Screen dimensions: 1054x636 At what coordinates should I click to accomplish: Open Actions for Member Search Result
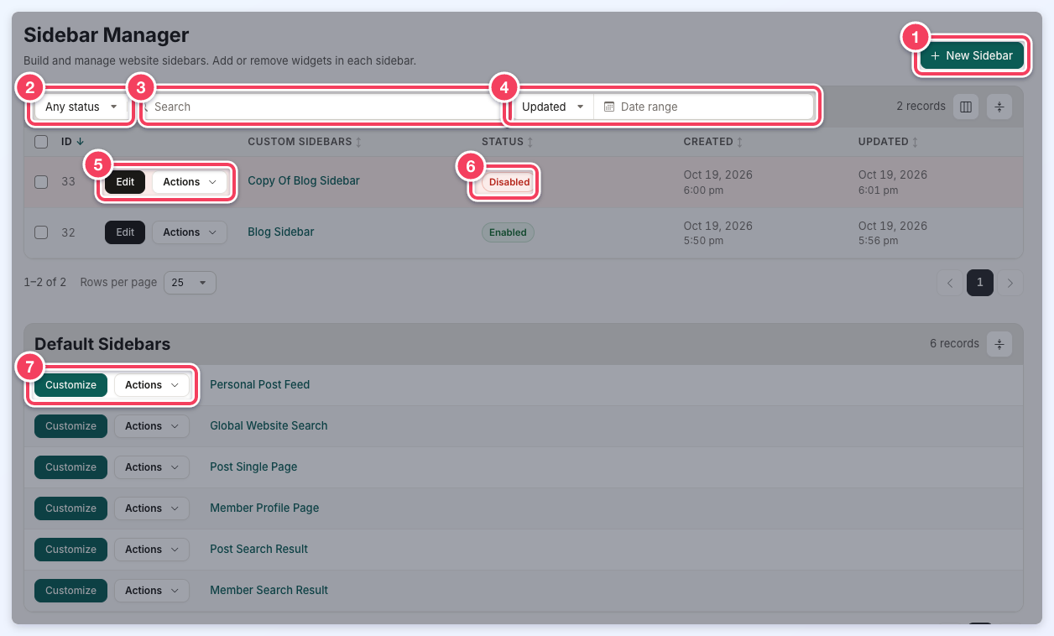152,591
